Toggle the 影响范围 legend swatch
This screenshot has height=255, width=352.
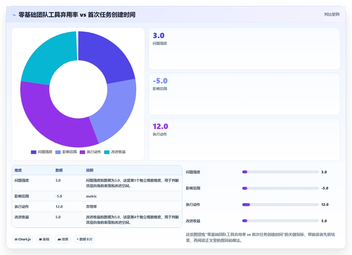[x=58, y=152]
